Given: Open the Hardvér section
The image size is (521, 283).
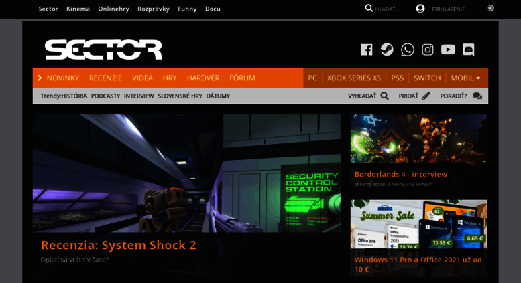Looking at the screenshot, I should 203,78.
